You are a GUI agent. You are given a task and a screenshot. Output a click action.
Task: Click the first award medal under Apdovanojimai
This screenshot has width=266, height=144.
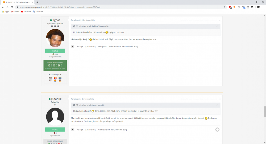click(x=50, y=79)
